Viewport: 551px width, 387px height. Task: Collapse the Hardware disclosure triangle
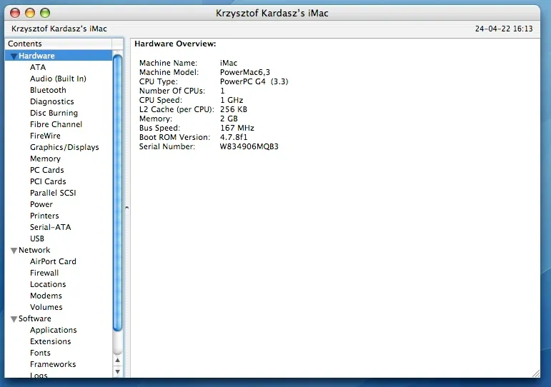tap(14, 56)
